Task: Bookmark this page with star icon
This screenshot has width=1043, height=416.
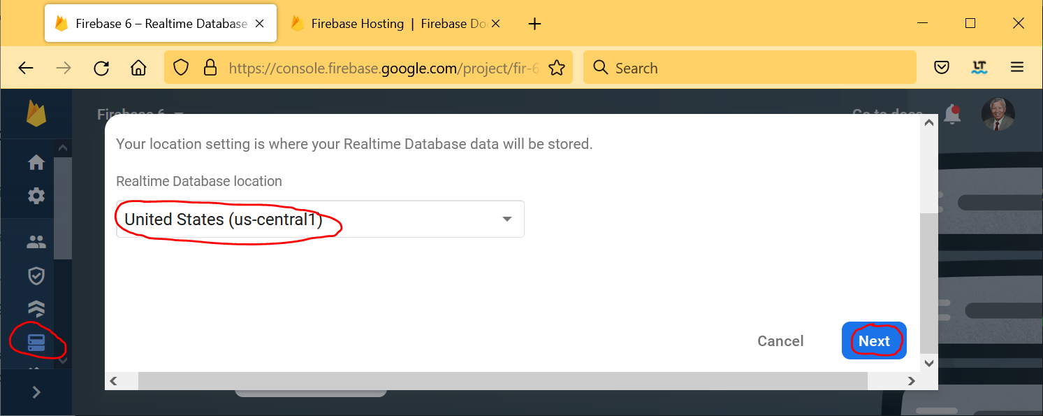Action: tap(556, 68)
